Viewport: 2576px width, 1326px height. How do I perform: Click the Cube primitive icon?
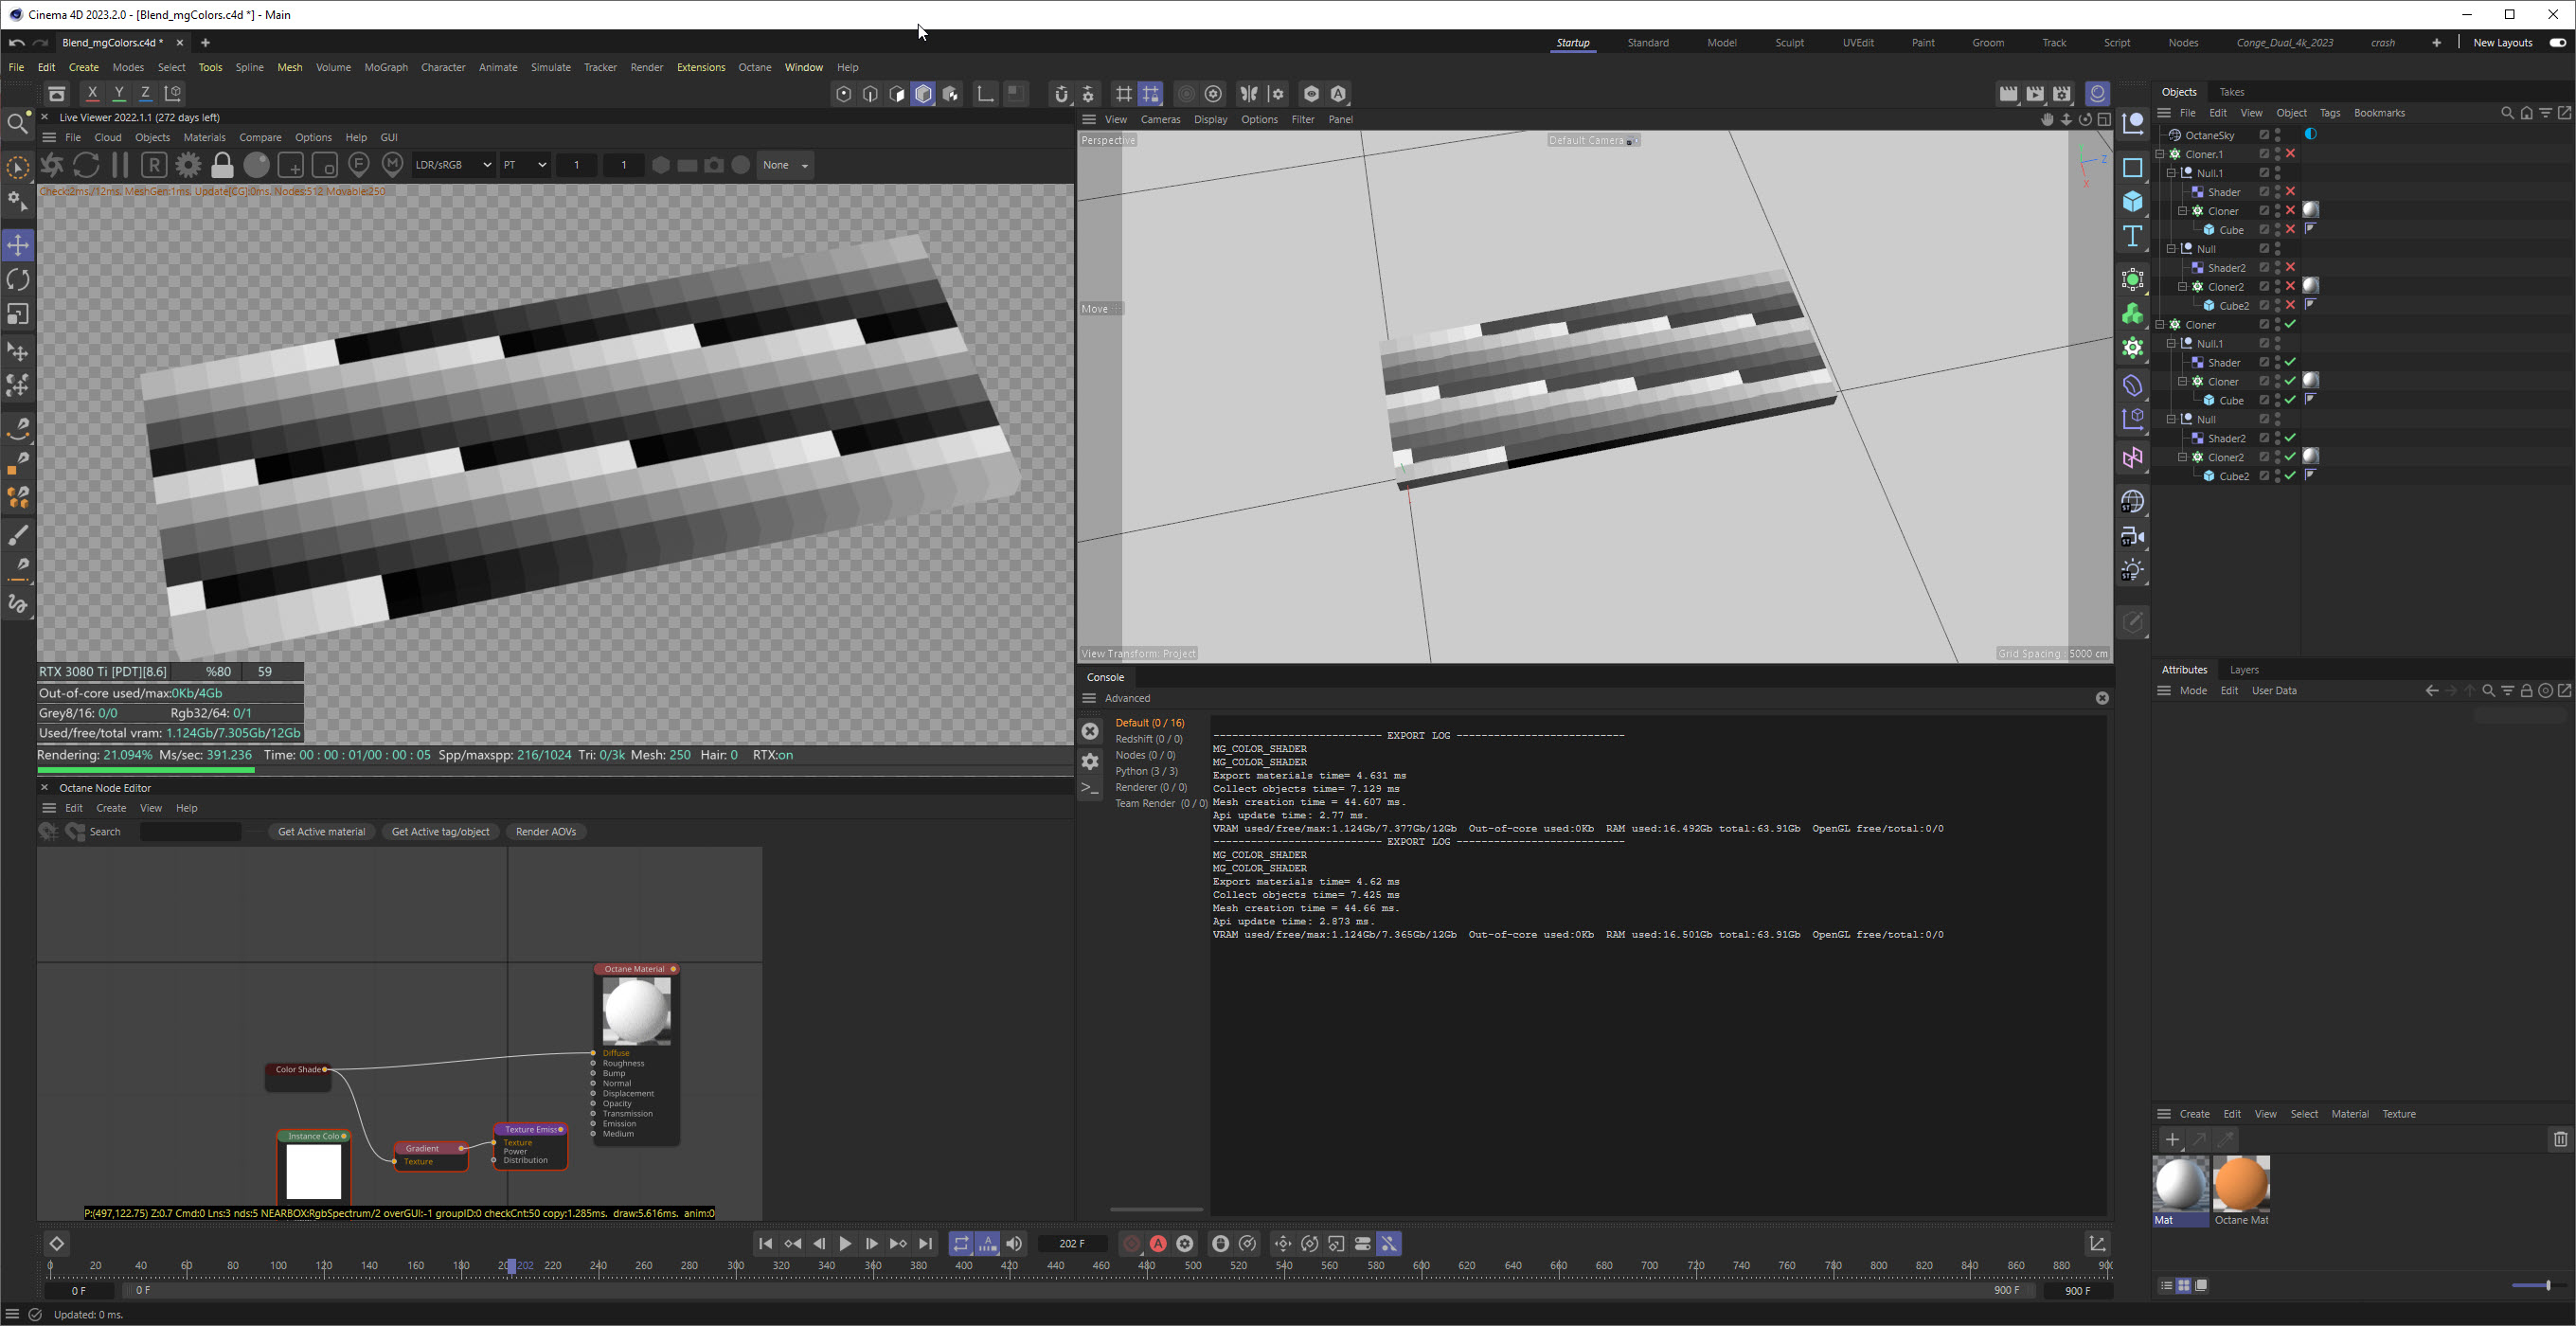[x=2133, y=201]
